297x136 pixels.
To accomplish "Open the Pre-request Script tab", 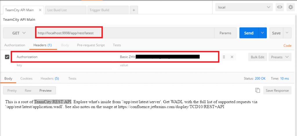I will click(91, 45).
